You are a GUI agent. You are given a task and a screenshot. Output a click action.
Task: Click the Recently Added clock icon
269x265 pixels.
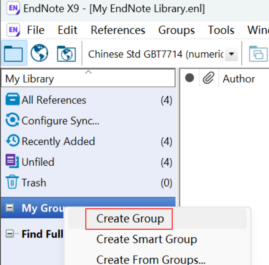(x=12, y=140)
